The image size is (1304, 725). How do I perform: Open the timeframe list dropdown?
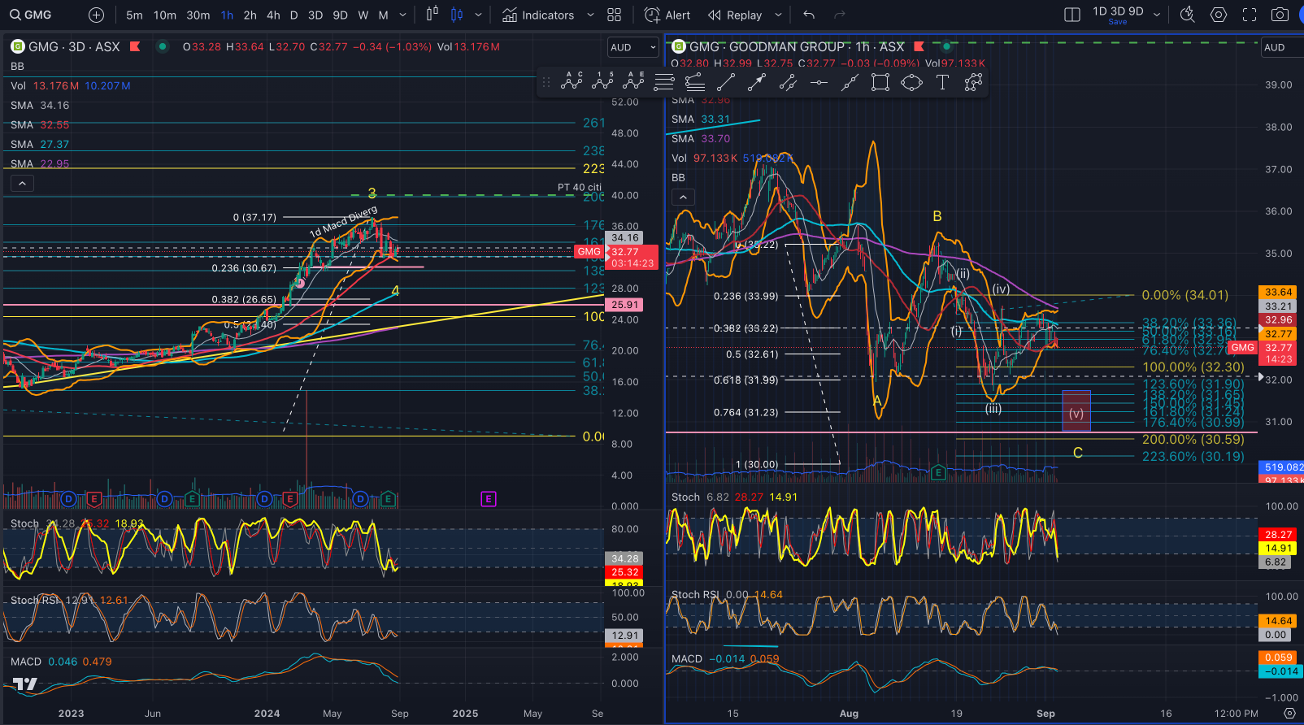[402, 15]
